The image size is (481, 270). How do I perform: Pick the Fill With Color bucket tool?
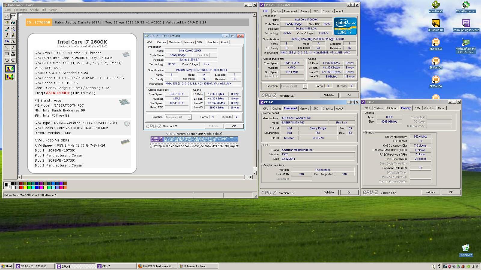(x=13, y=23)
